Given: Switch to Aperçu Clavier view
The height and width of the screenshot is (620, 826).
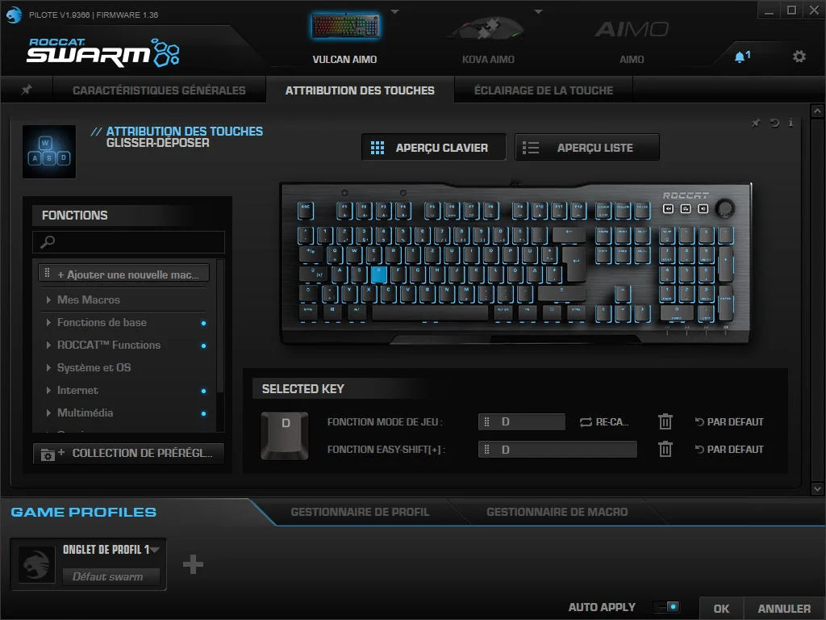Looking at the screenshot, I should (433, 148).
